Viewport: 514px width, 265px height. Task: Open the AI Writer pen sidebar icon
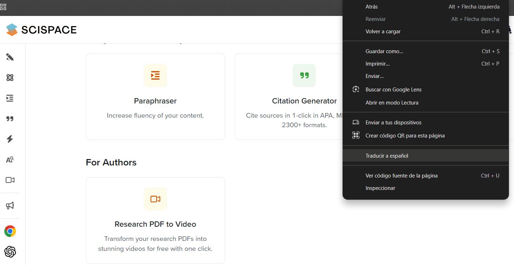coord(10,57)
